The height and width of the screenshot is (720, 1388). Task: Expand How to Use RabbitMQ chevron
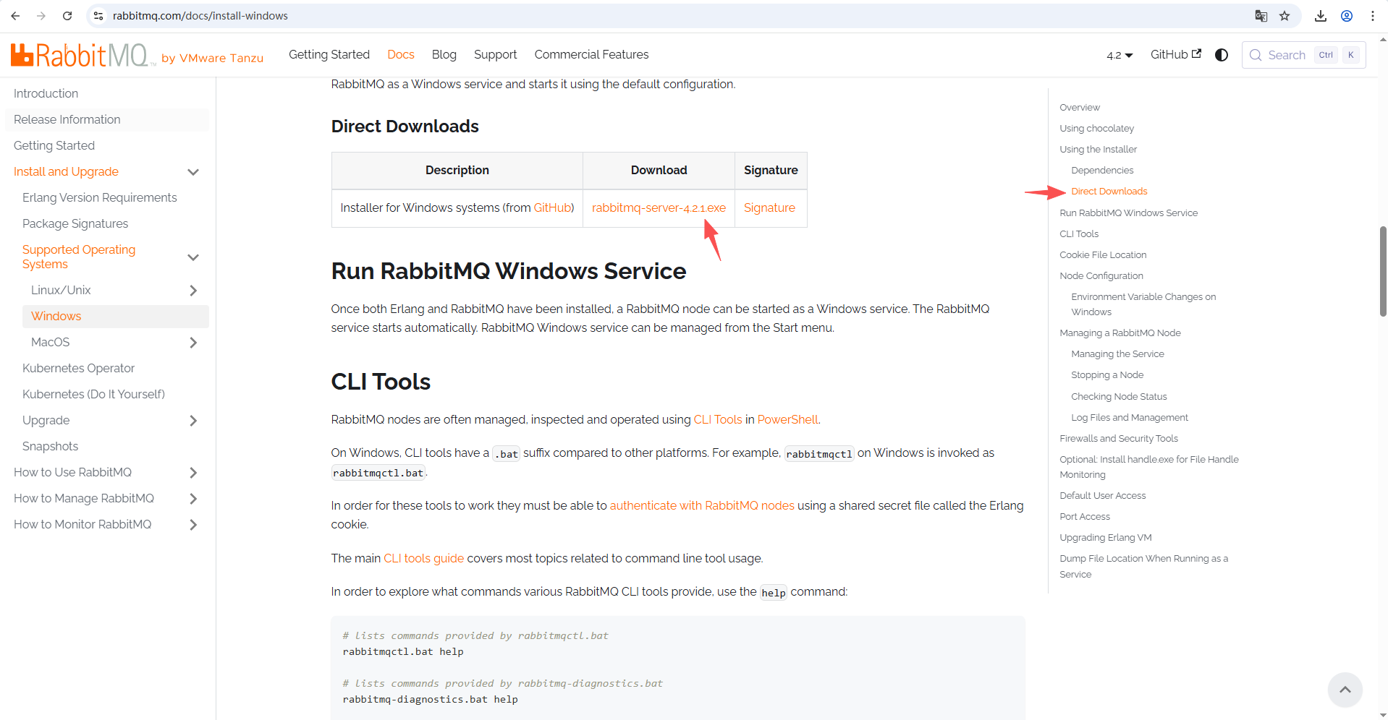tap(193, 473)
